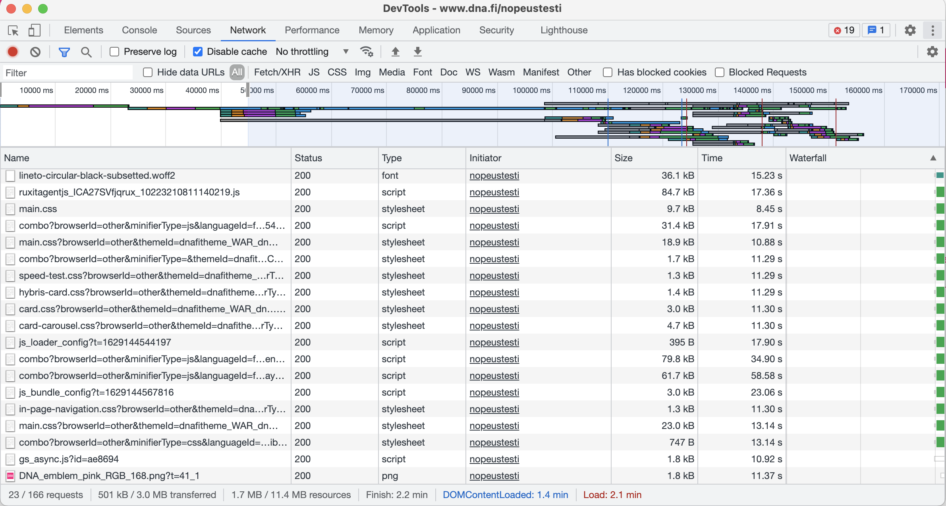This screenshot has width=946, height=506.
Task: Filter requests by JS type
Action: point(314,72)
